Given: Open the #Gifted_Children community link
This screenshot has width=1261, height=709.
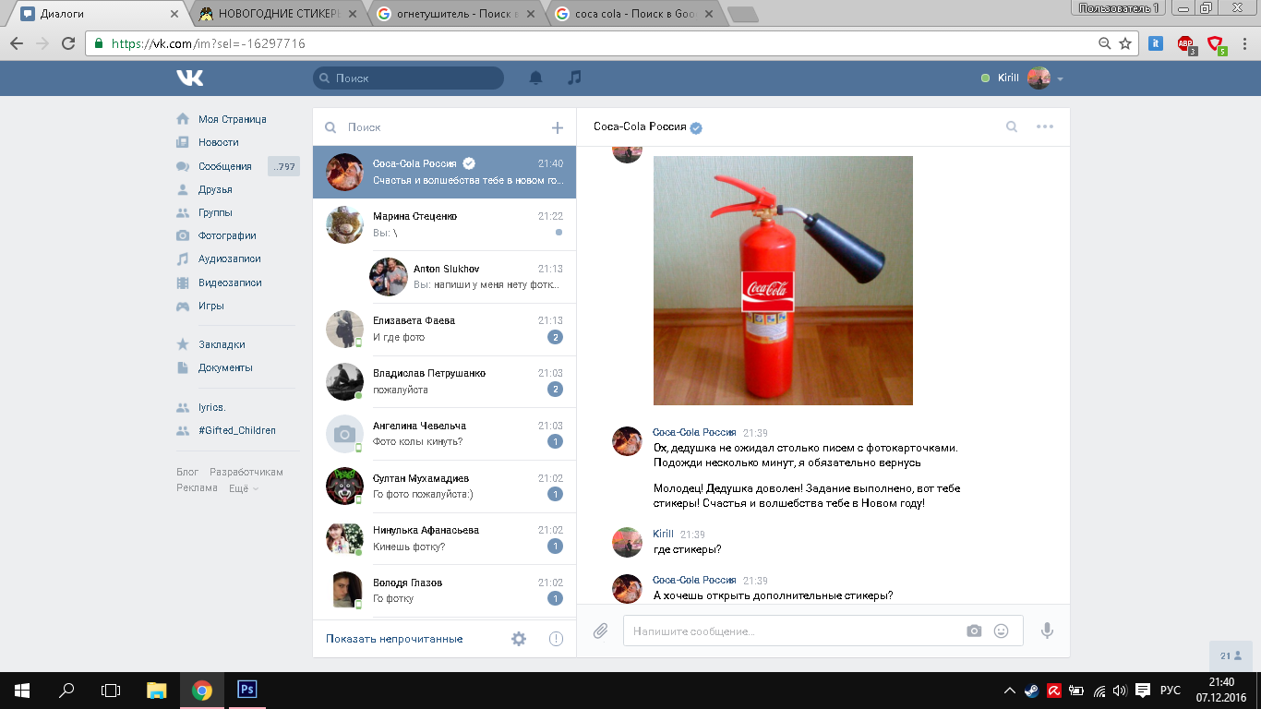Looking at the screenshot, I should (236, 430).
